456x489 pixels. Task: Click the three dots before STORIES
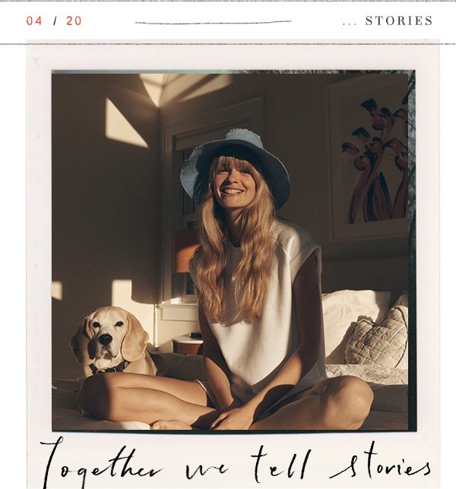pos(350,24)
